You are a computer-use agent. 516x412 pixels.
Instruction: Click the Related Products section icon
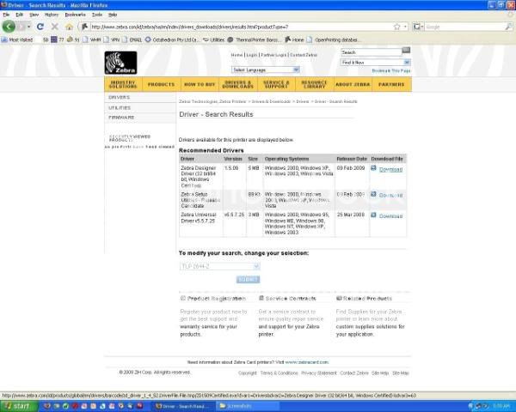point(339,299)
